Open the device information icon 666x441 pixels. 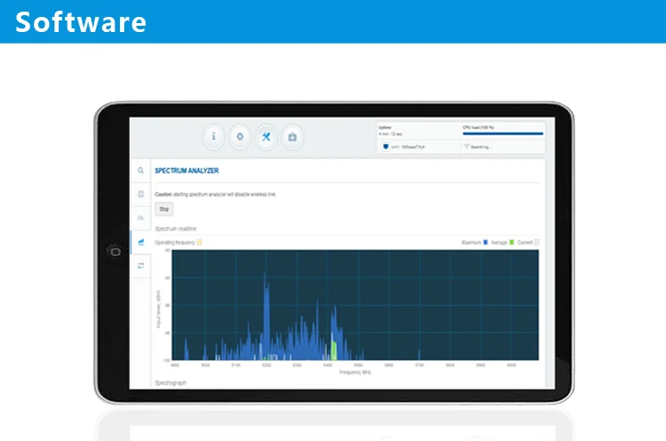[213, 137]
